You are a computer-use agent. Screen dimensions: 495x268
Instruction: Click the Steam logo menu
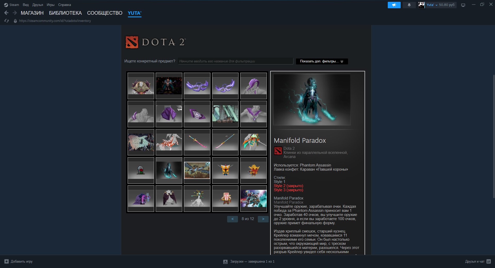click(x=11, y=5)
